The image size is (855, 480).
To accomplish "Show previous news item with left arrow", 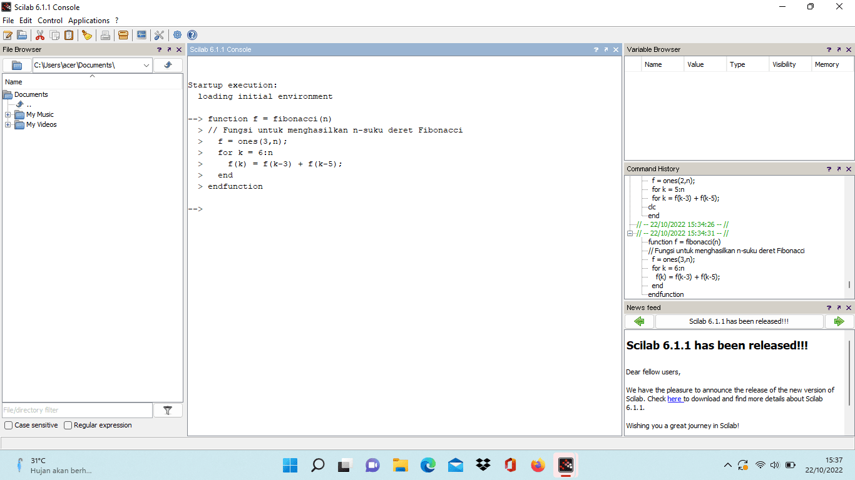I will pos(639,321).
